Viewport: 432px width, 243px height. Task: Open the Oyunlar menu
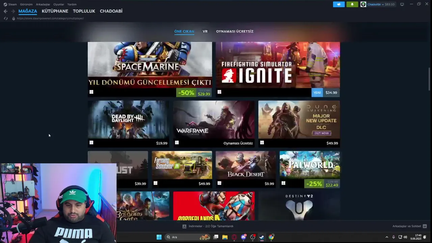[x=59, y=4]
